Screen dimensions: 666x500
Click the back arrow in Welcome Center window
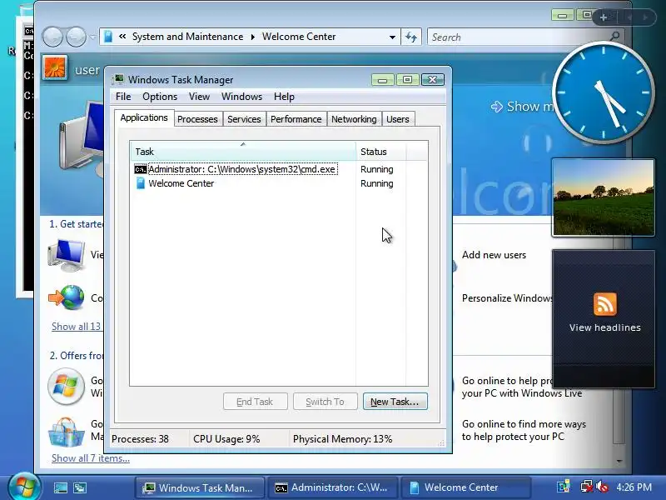52,37
